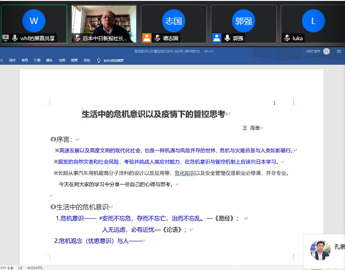Click the lightbulb Tell Me search icon
Viewport: 345px width, 270px height.
[x=98, y=60]
